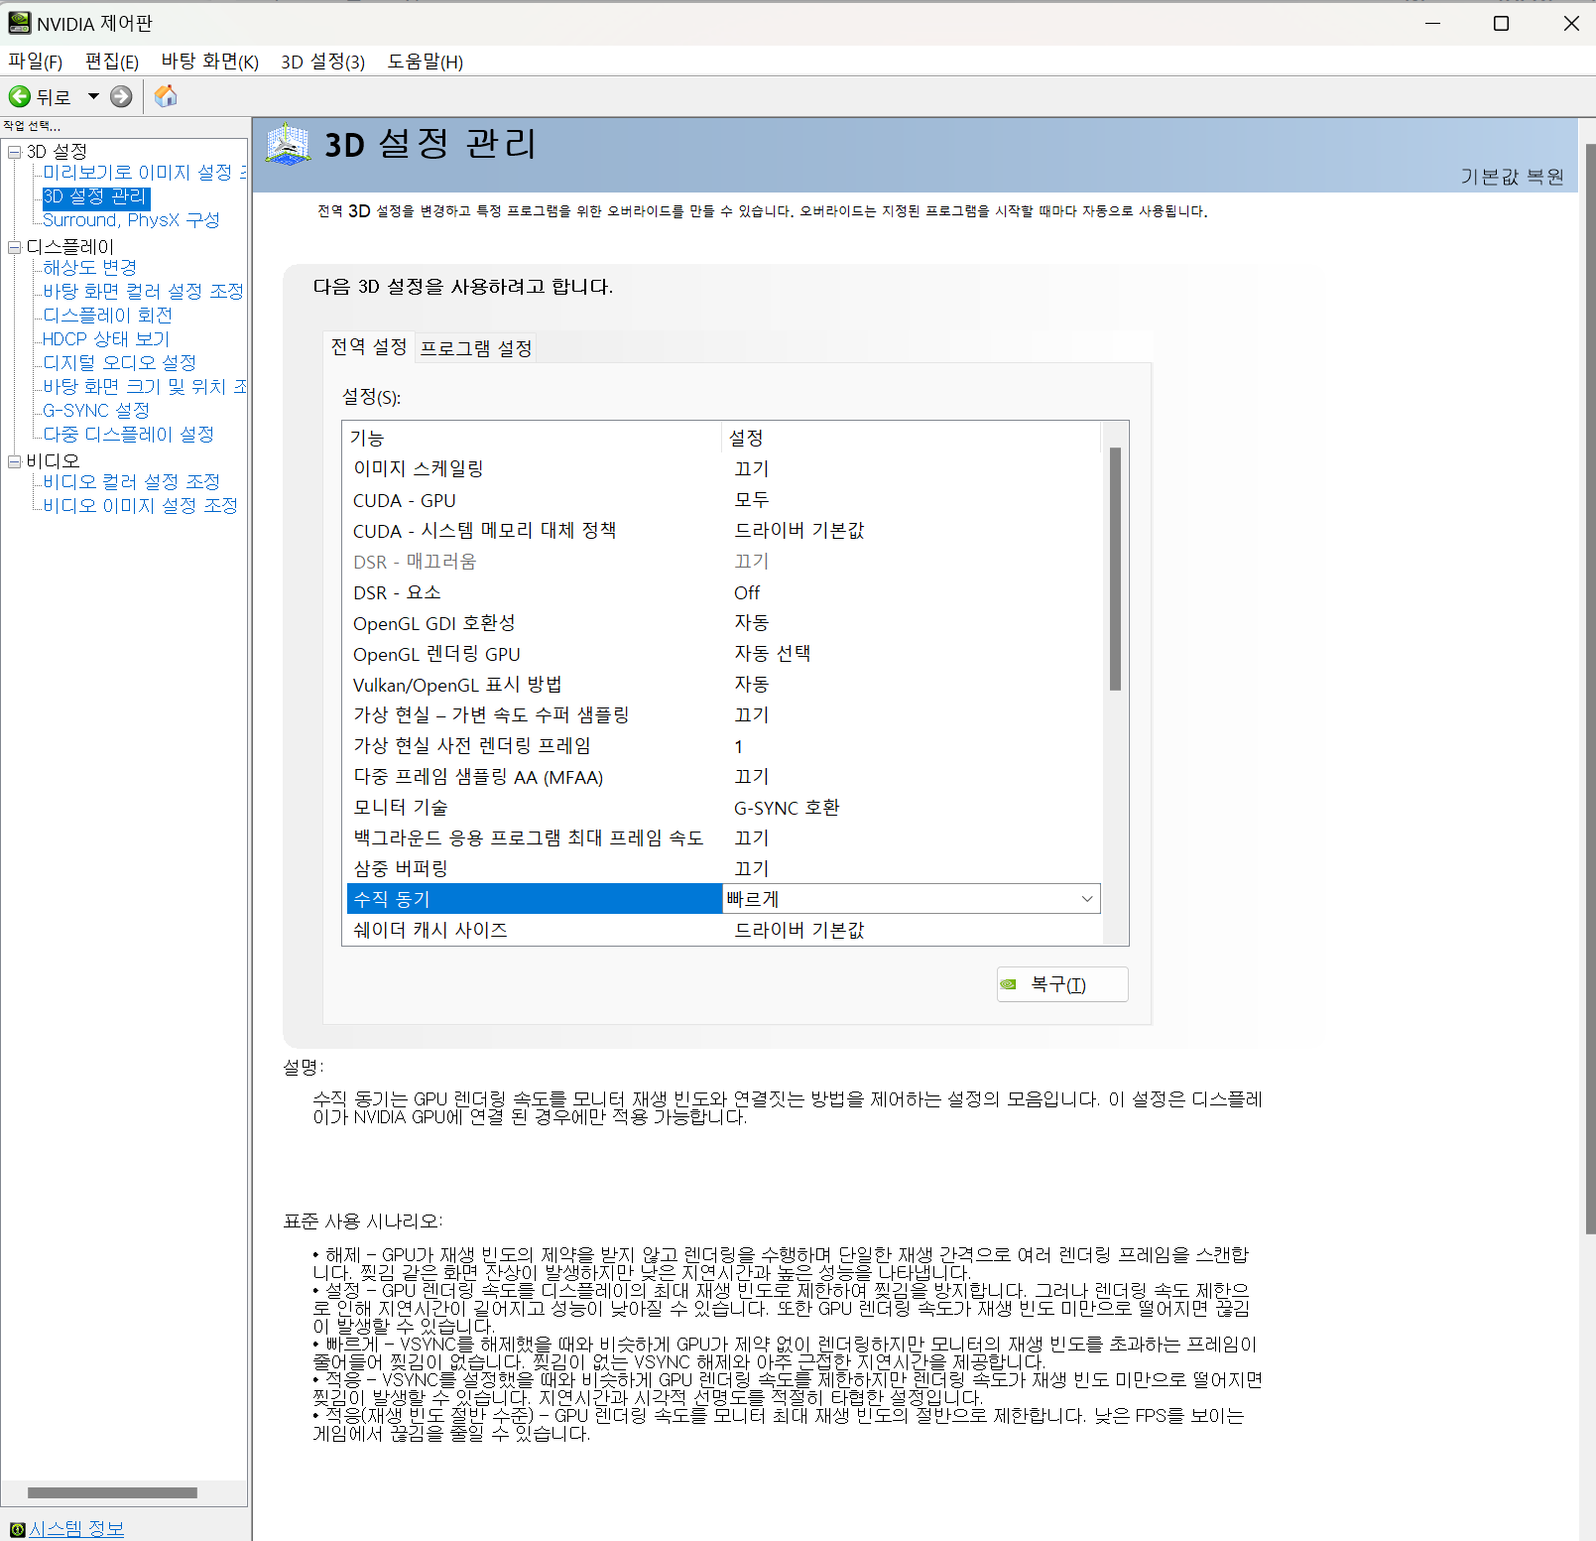Open the 시스템 정보 link

[x=76, y=1529]
